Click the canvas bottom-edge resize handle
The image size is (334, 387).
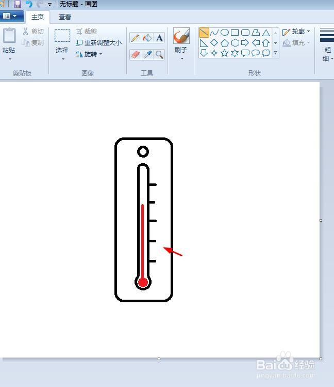coord(159,359)
